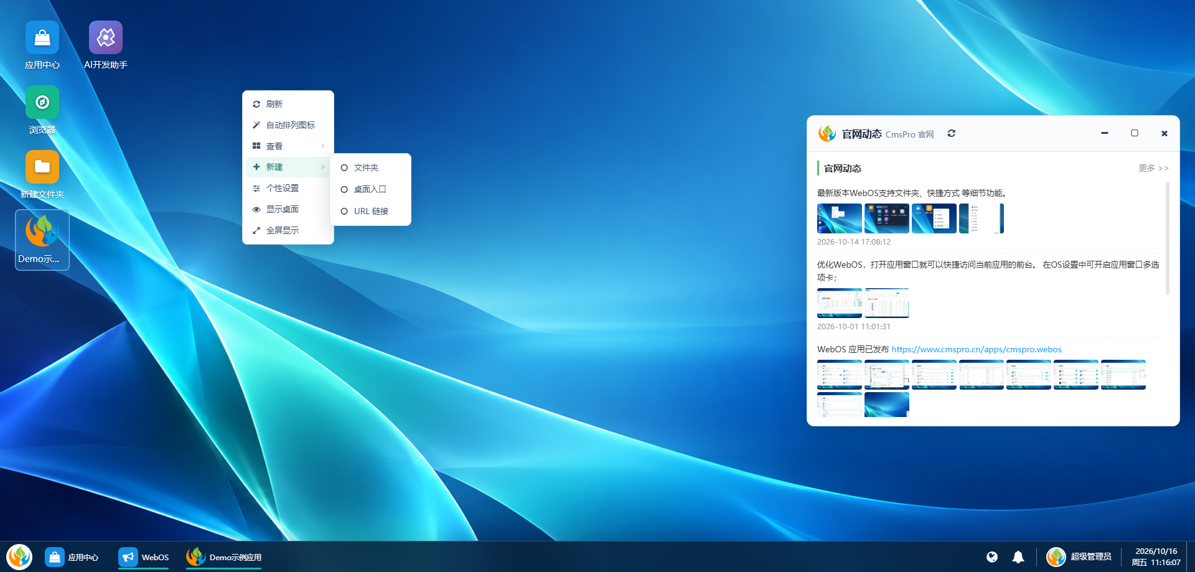The image size is (1195, 572).
Task: Open first thumbnail under 2026-10-14 news post
Action: pyautogui.click(x=840, y=218)
